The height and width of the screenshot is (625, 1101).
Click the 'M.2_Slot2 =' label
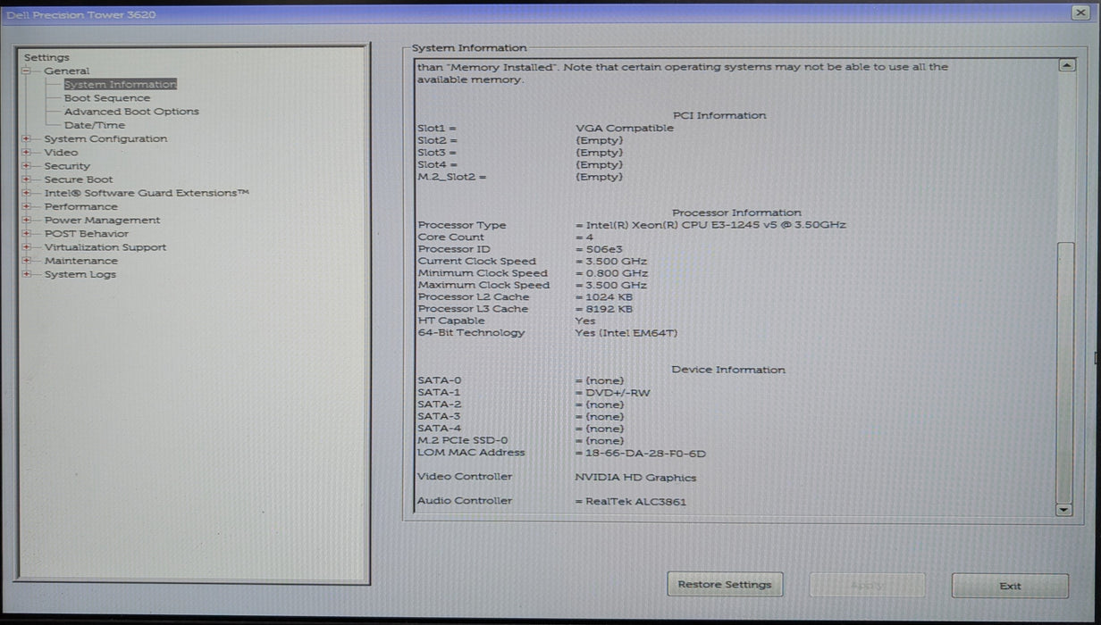[452, 177]
